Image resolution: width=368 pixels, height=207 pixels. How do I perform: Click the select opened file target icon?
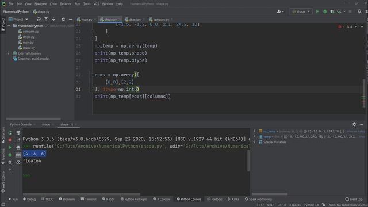point(39,20)
